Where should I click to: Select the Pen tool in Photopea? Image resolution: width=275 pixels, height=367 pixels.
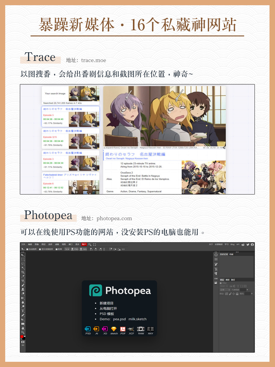coord(23,315)
